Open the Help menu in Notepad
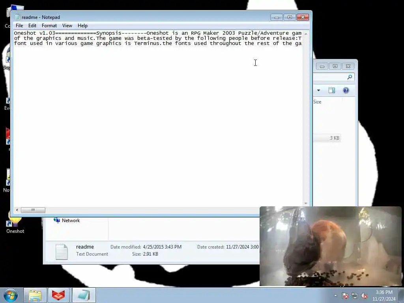 (82, 26)
